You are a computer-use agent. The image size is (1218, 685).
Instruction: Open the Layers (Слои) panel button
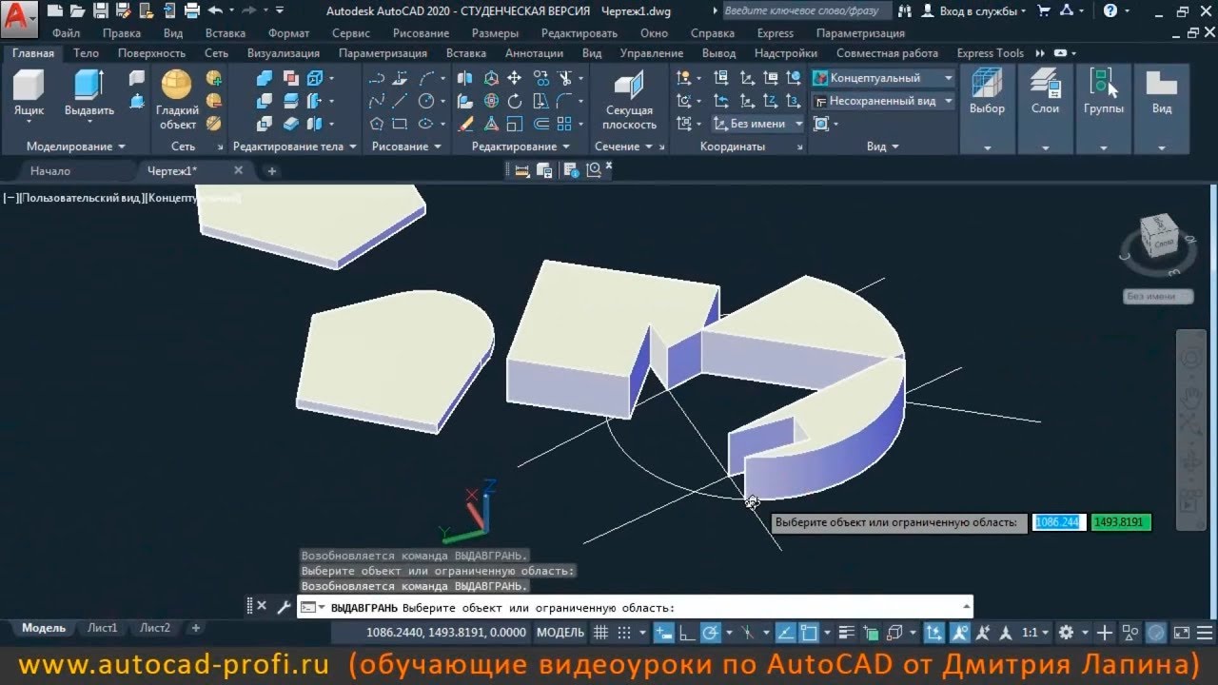[1045, 108]
